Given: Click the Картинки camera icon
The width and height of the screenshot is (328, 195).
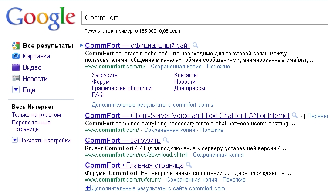Looking at the screenshot, I should [16, 56].
